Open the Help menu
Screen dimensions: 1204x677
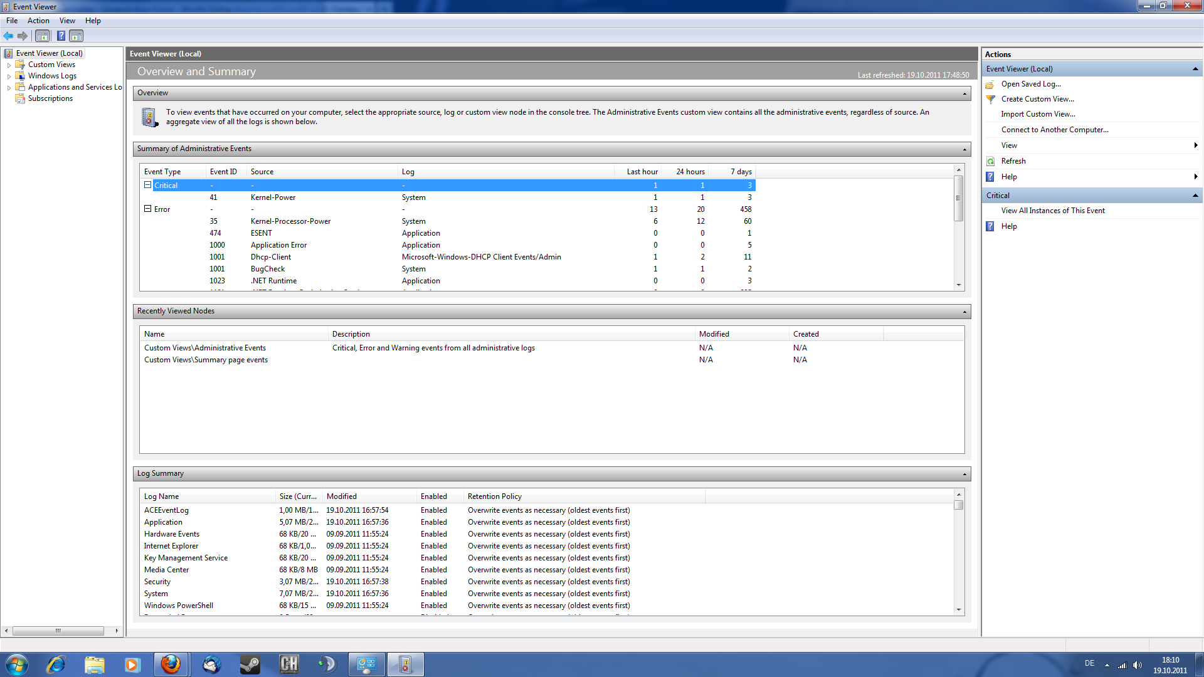click(93, 21)
